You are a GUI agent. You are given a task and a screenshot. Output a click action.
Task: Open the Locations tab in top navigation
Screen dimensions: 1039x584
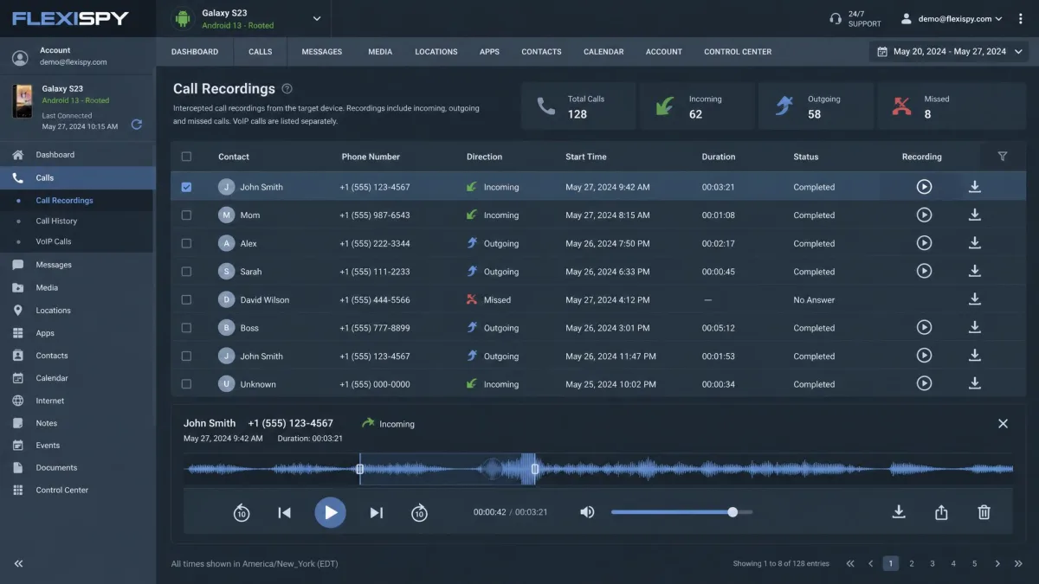tap(436, 52)
